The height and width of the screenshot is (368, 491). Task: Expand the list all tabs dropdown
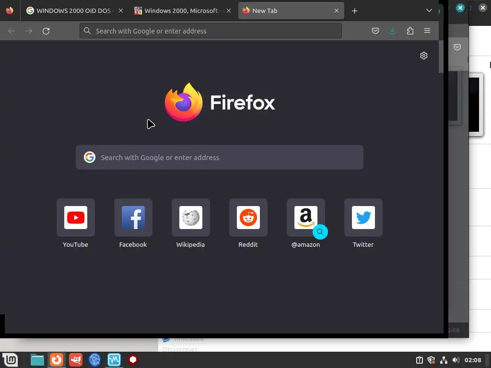click(x=429, y=11)
